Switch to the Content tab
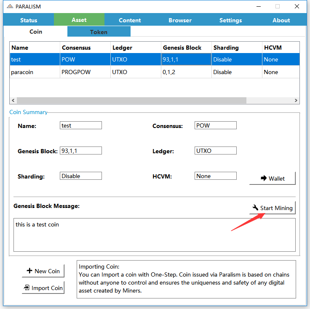This screenshot has width=310, height=309. coord(130,20)
